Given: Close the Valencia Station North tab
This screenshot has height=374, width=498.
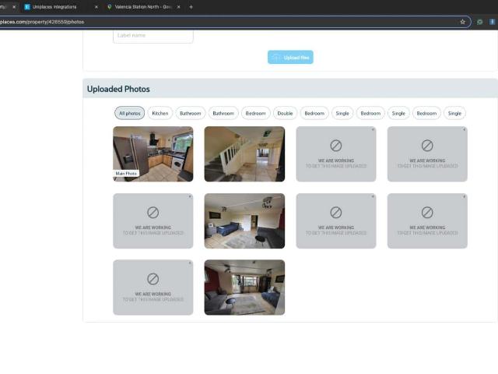Looking at the screenshot, I should 178,7.
